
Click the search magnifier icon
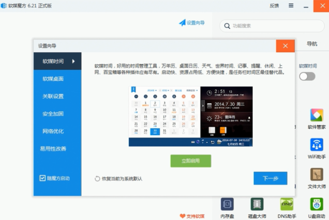pos(227,26)
